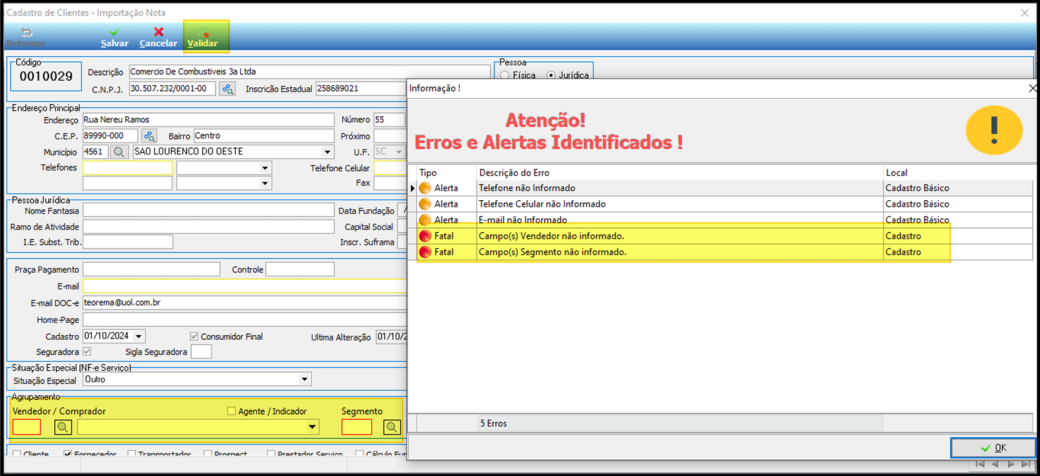Open the Município search magnifier
The width and height of the screenshot is (1040, 476).
tap(119, 152)
